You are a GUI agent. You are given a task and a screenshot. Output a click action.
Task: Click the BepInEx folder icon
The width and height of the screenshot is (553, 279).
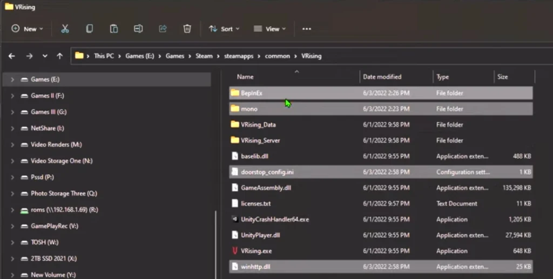(x=235, y=93)
